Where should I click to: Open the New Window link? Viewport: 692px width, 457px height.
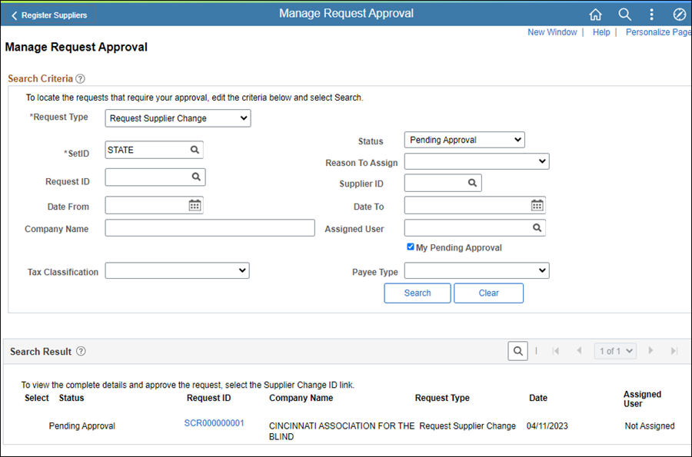(551, 32)
